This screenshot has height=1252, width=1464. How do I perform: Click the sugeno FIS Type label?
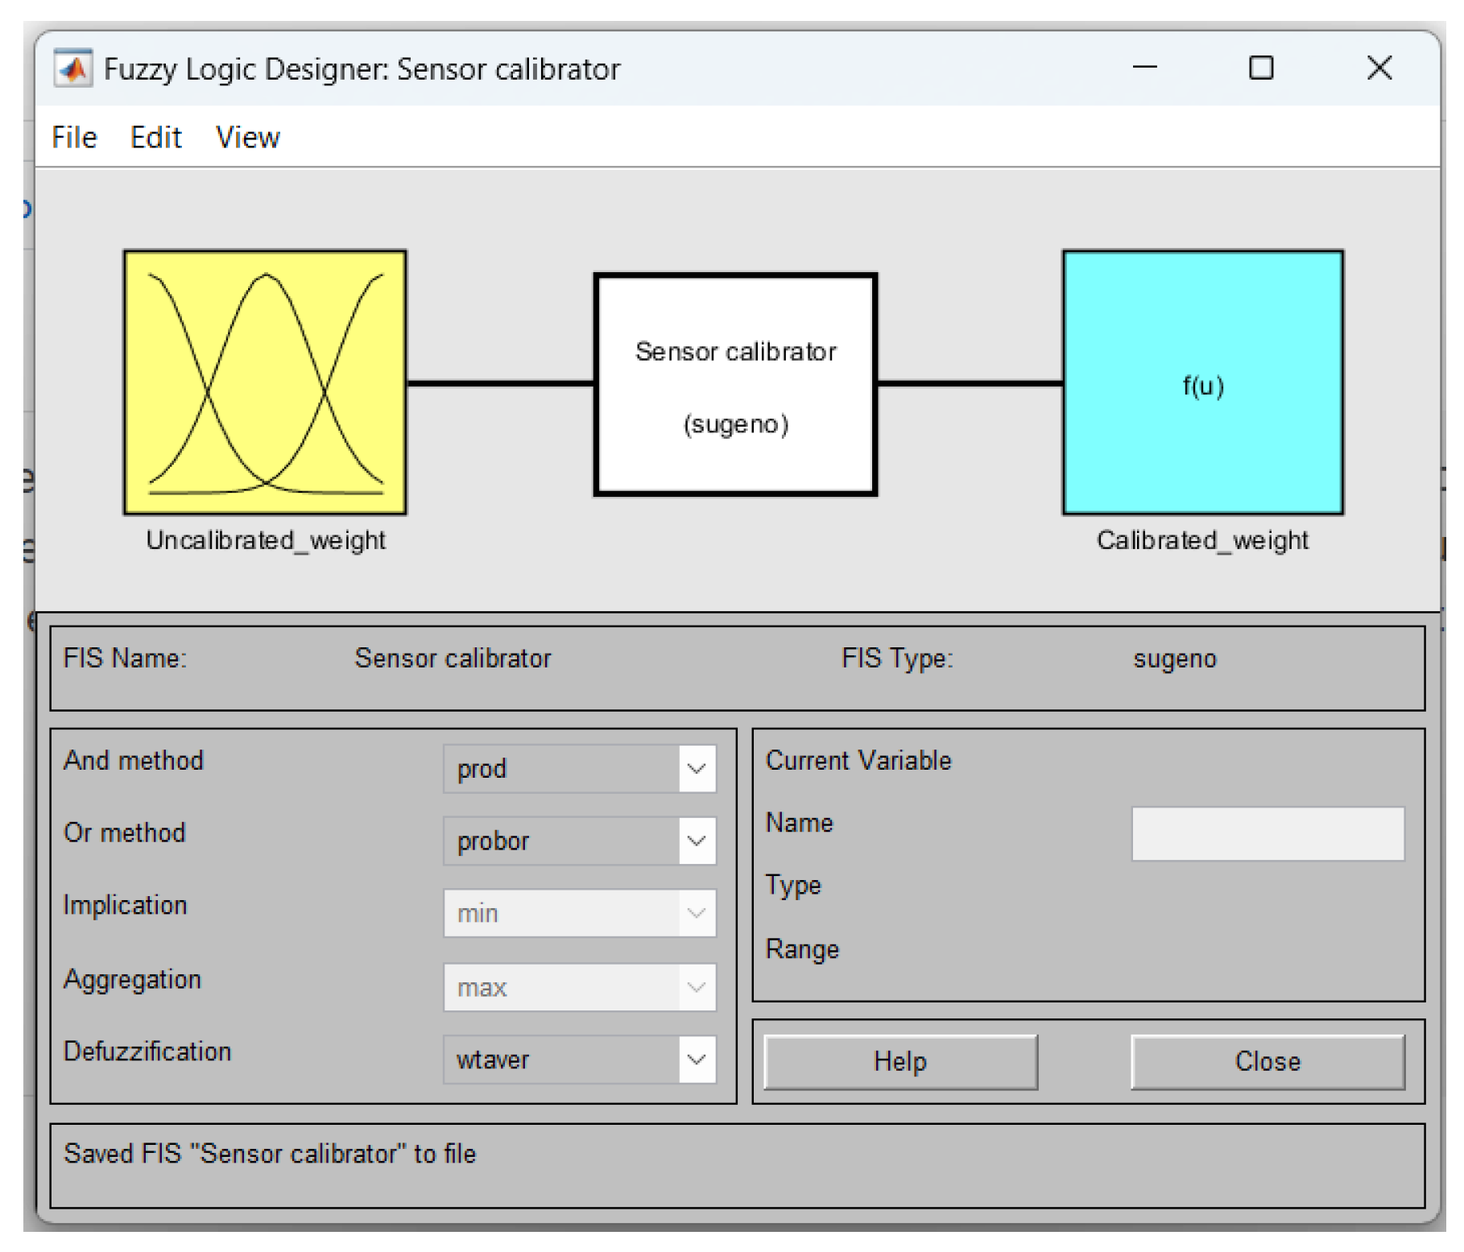[1174, 659]
